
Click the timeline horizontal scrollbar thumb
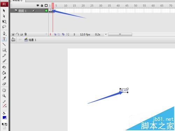click(x=120, y=34)
